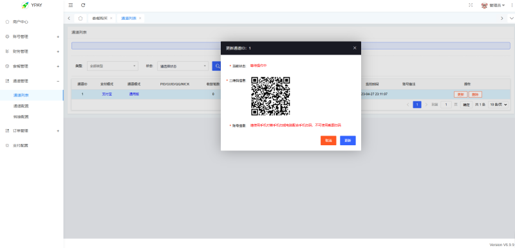Select page 1 in the pagination
515x248 pixels.
click(417, 105)
